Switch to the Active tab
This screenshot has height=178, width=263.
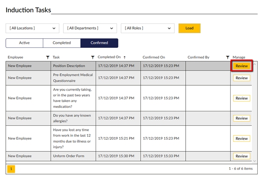tap(24, 43)
